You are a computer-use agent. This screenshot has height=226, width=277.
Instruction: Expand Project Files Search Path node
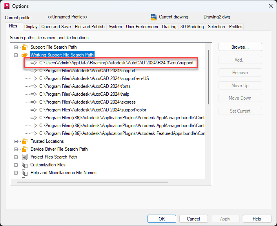point(16,157)
